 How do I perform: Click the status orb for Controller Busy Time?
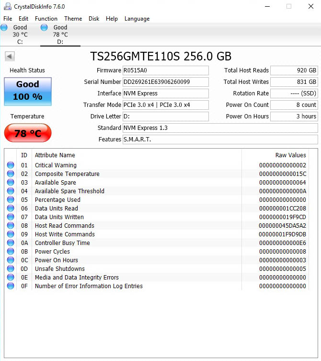click(x=11, y=243)
